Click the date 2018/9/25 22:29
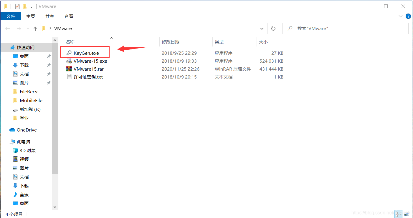This screenshot has width=413, height=218. click(179, 53)
